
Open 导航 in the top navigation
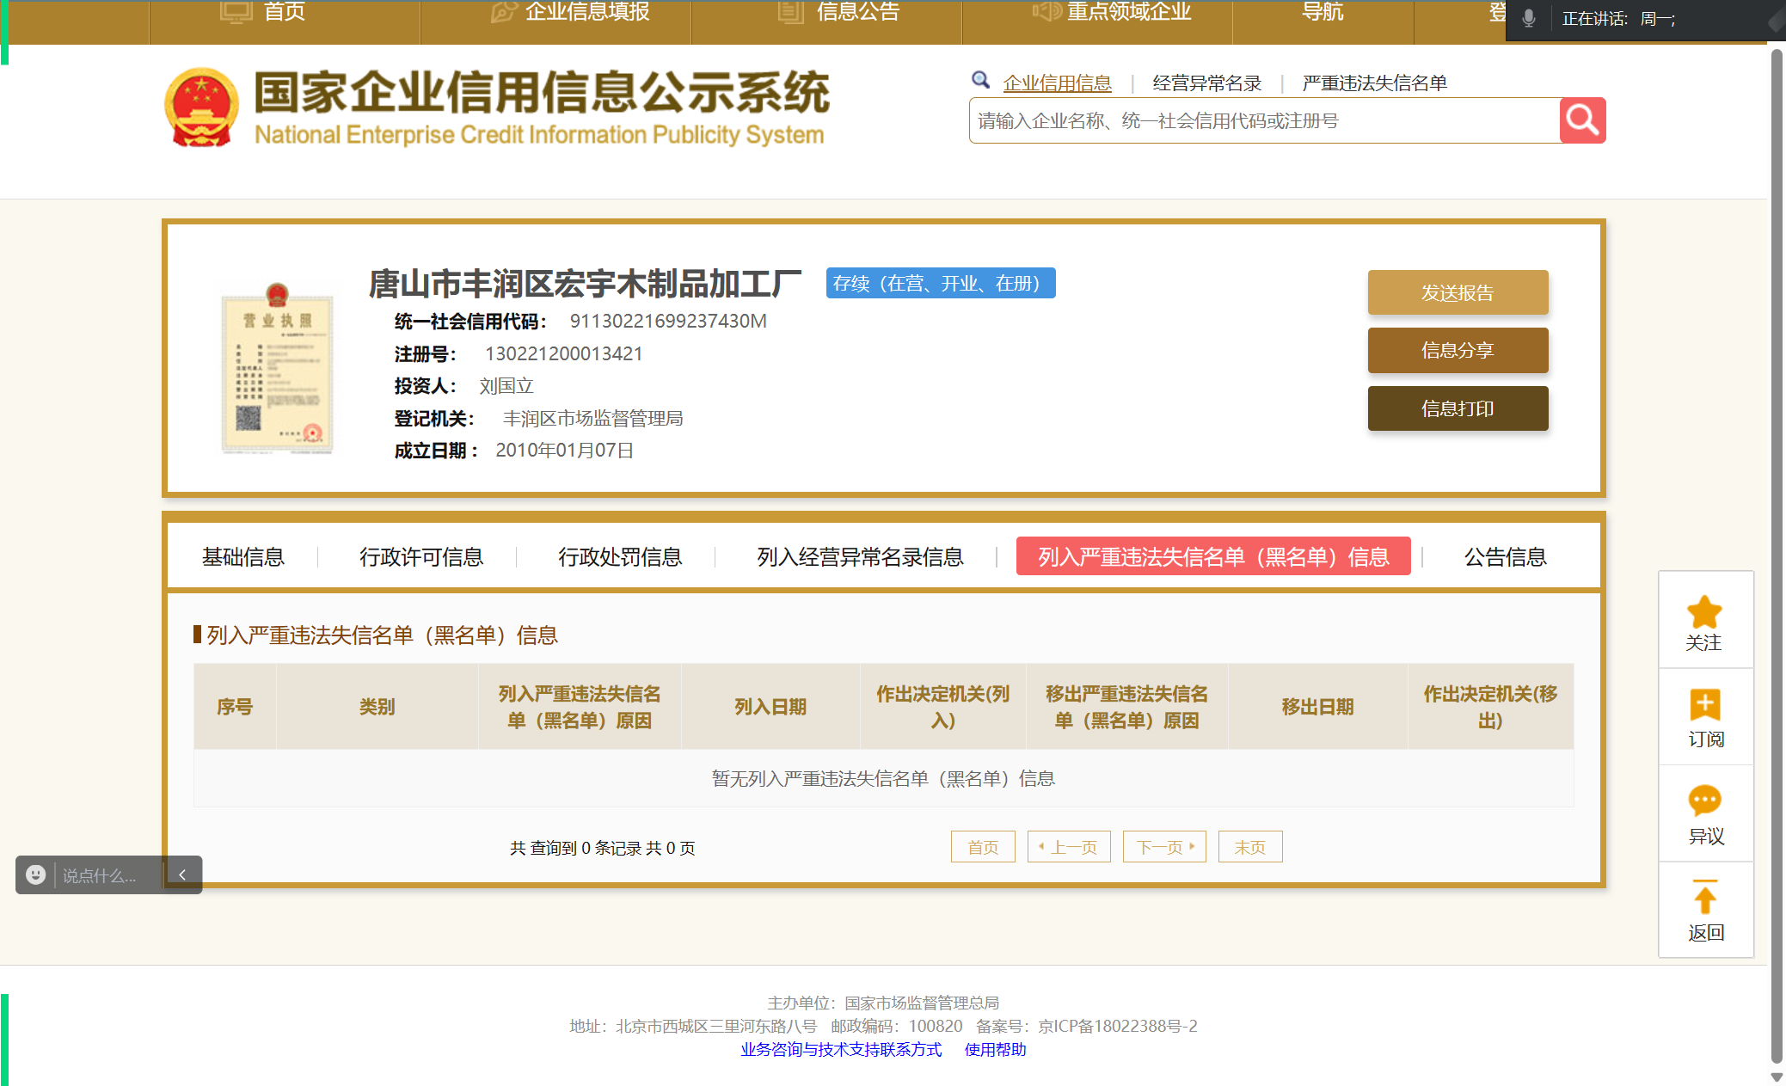click(1322, 12)
